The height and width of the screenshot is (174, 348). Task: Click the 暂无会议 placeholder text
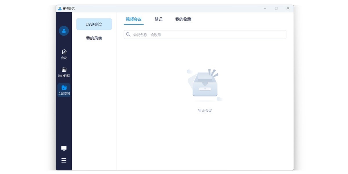pos(205,110)
